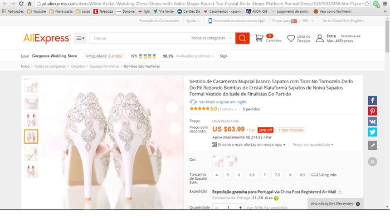Share the product on Twitter
This screenshot has height=218, width=390.
(372, 132)
